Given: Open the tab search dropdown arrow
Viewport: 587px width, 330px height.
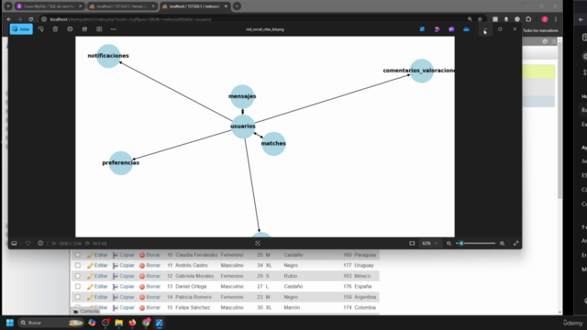Looking at the screenshot, I should point(8,6).
